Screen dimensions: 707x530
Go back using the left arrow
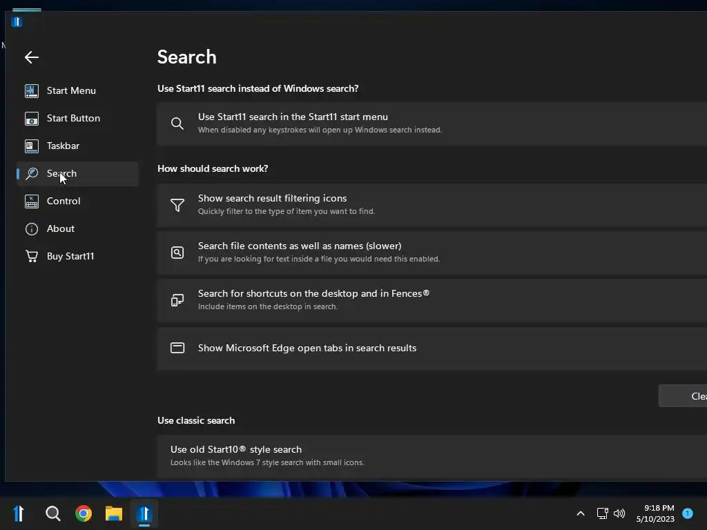coord(32,57)
